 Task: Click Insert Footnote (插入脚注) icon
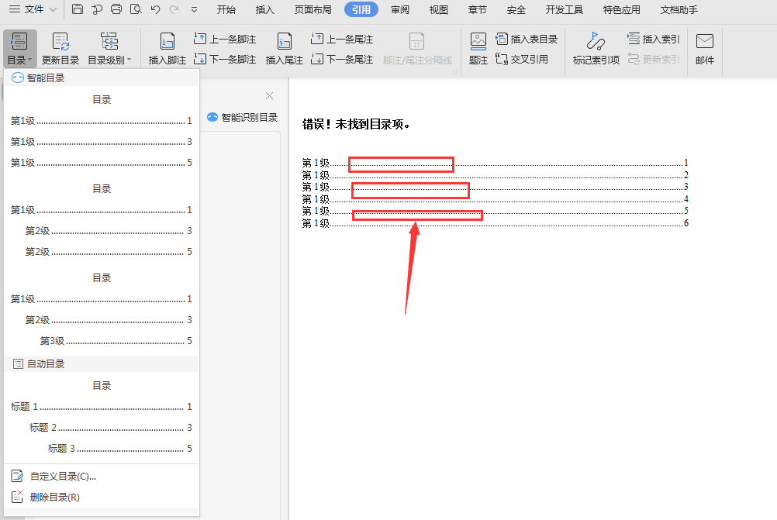167,42
